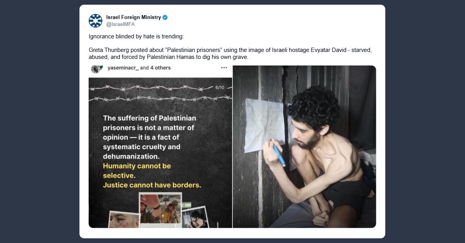Screen dimensions: 465x243
Task: Click the 6/10 slide counter
Action: (x=220, y=88)
